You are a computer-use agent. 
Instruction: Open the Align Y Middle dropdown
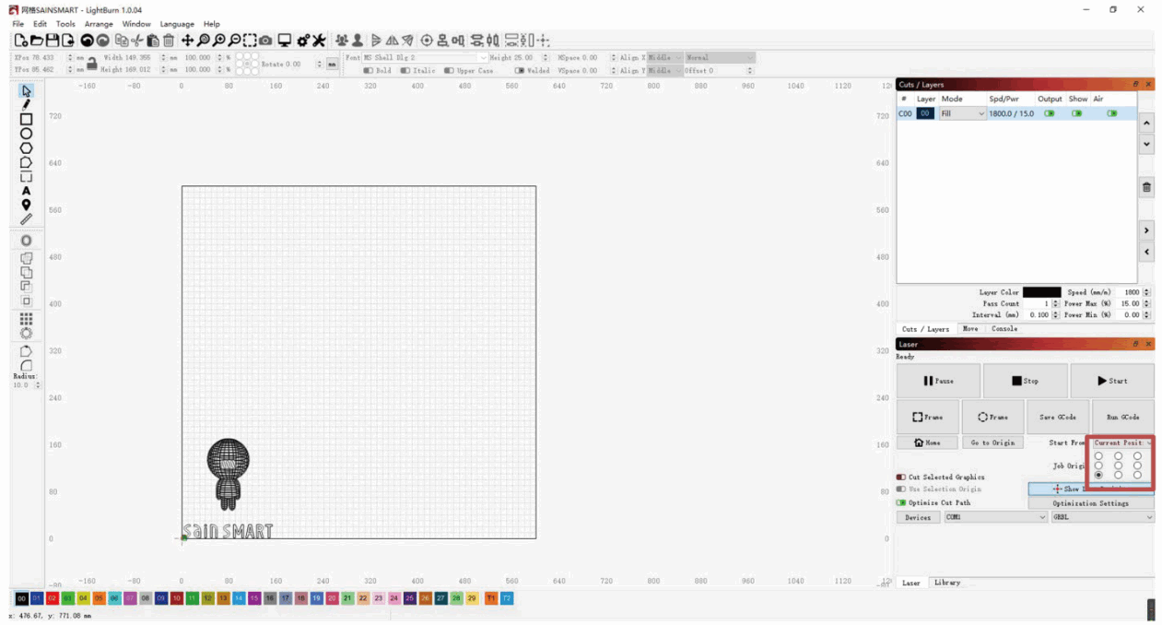click(x=664, y=70)
